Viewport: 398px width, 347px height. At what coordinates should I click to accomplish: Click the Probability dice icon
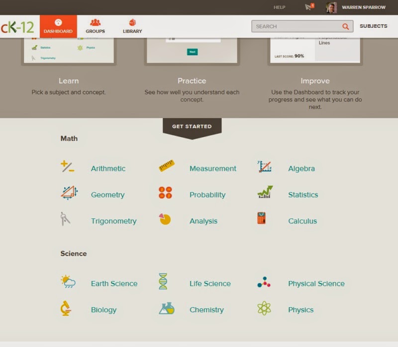(165, 193)
